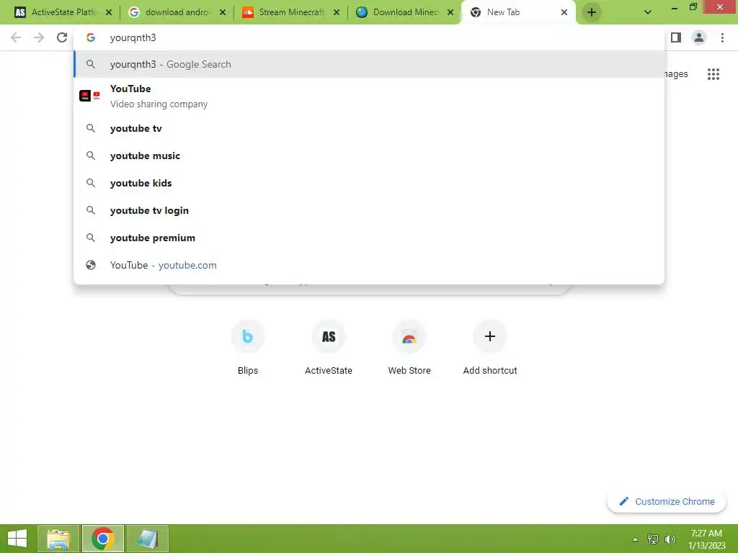Open the Blips shortcut
This screenshot has width=738, height=553.
[248, 348]
